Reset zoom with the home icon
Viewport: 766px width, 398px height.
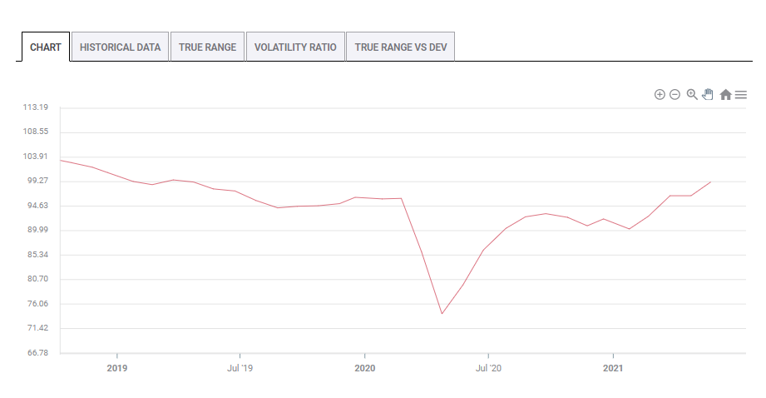725,94
